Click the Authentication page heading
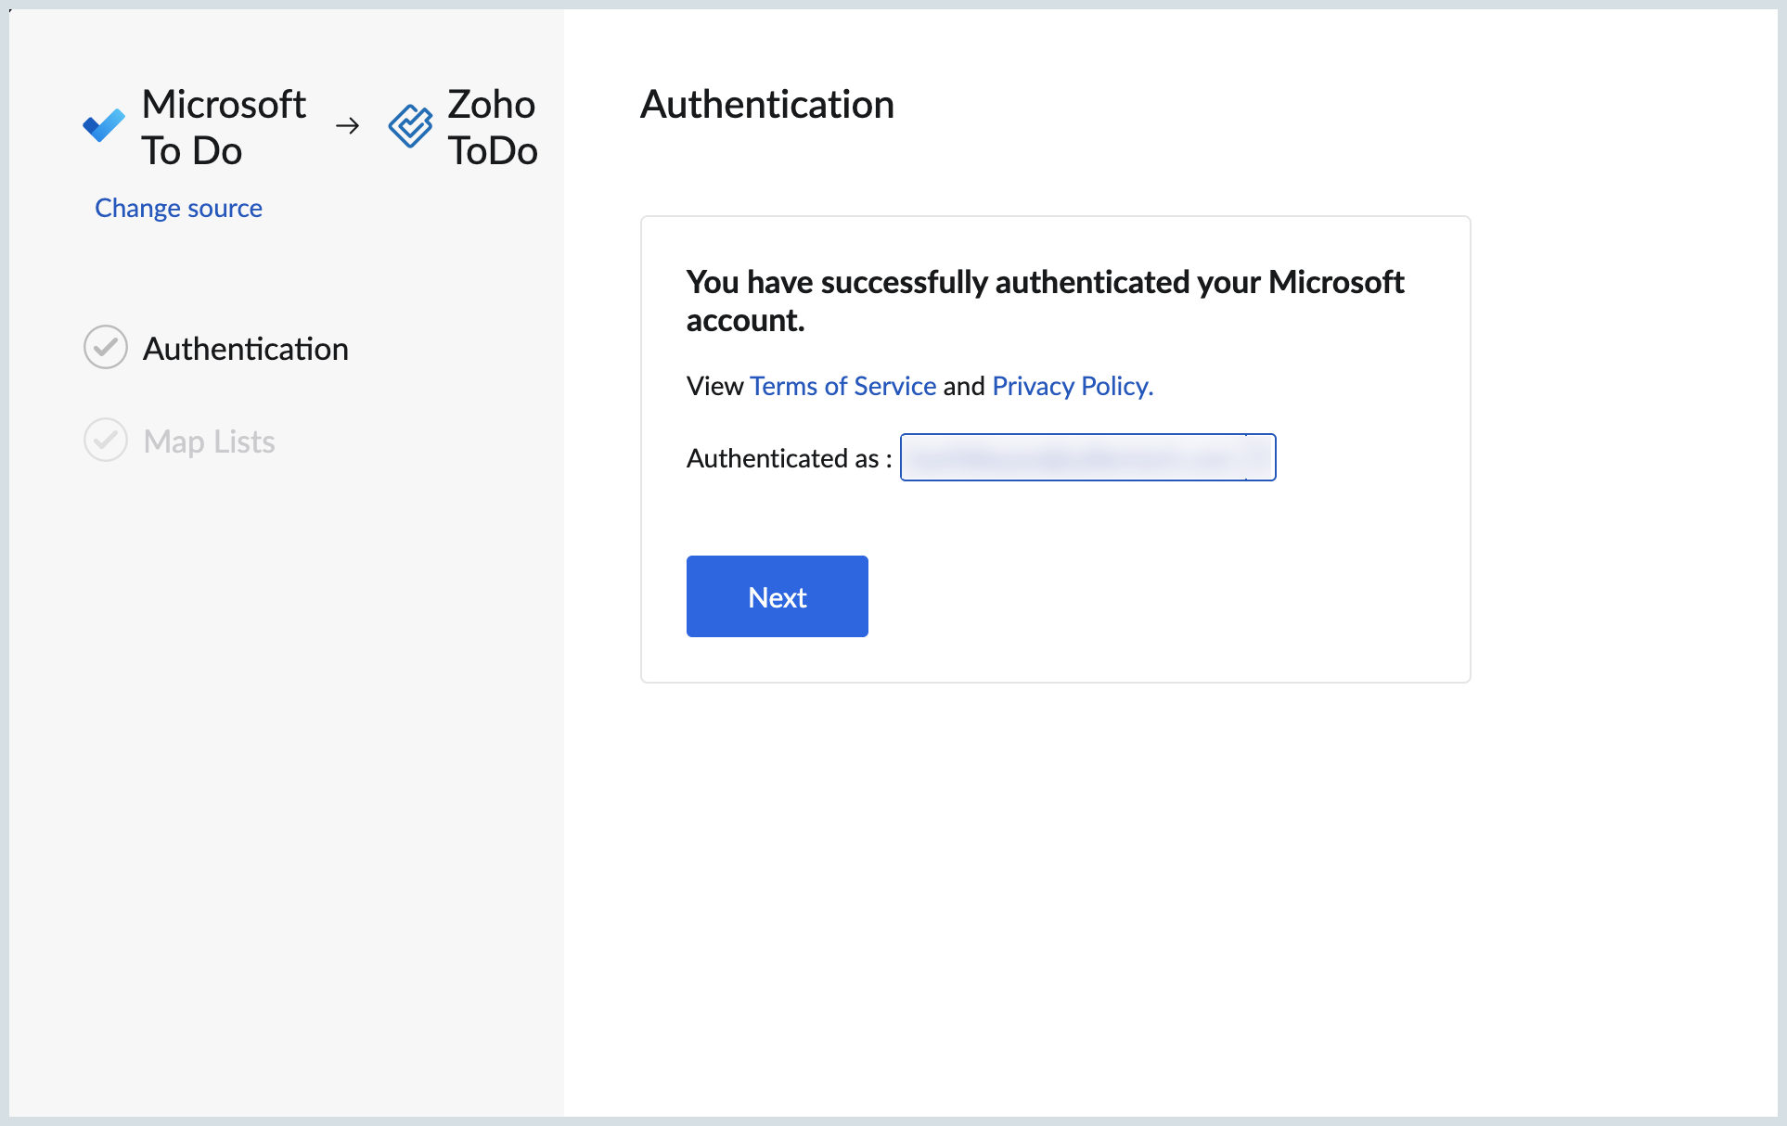1787x1126 pixels. pyautogui.click(x=766, y=104)
